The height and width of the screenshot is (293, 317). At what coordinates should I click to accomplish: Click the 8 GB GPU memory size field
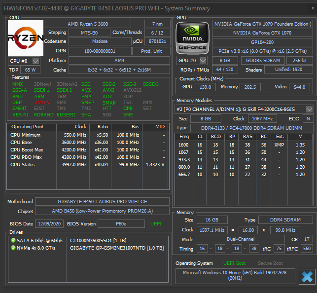tap(225, 61)
